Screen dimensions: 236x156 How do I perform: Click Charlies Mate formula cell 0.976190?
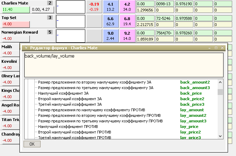point(184,4)
